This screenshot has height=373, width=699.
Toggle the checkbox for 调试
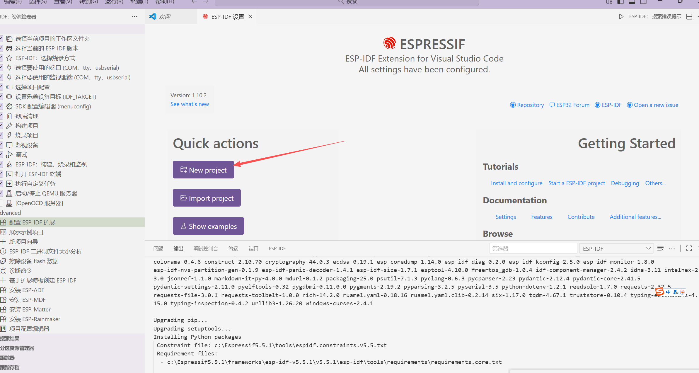click(1, 155)
